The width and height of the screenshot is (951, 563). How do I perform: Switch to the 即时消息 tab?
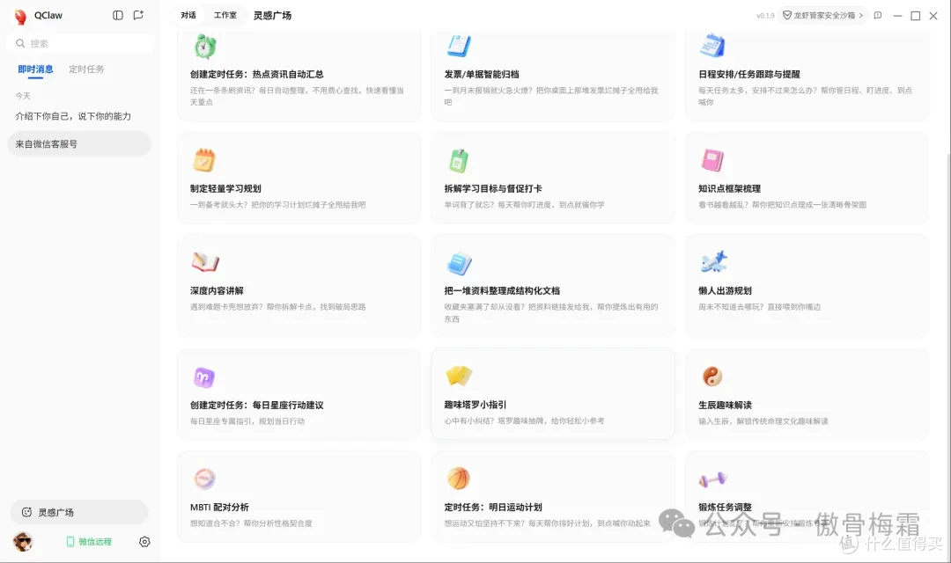[x=35, y=69]
